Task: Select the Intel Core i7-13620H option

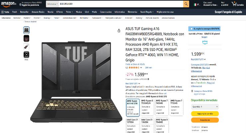Action: click(x=147, y=126)
